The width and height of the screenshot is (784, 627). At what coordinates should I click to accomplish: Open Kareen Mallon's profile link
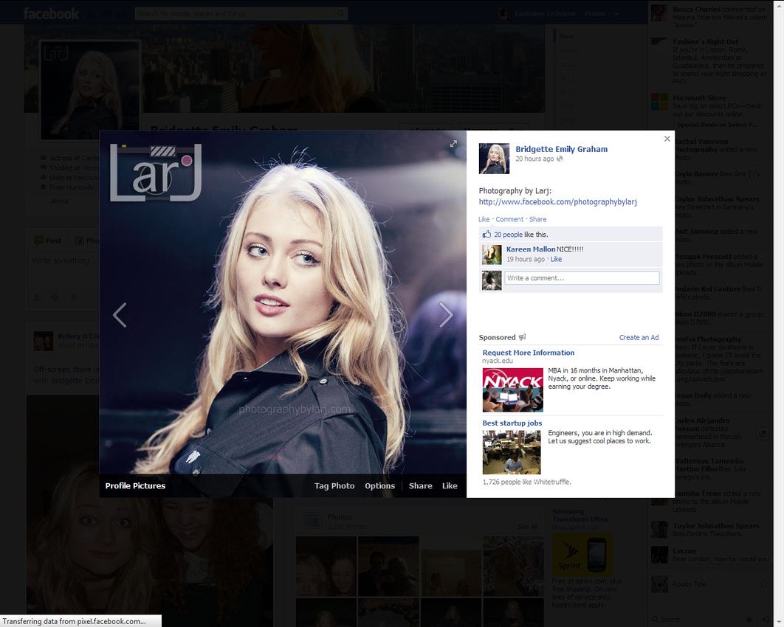point(531,249)
